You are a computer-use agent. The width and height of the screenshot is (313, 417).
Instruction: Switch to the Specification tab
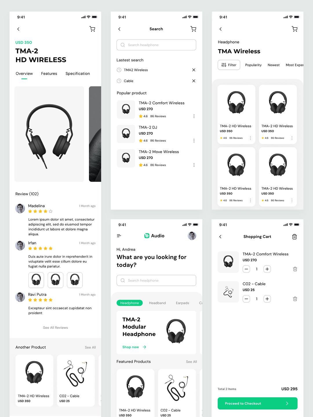[78, 74]
